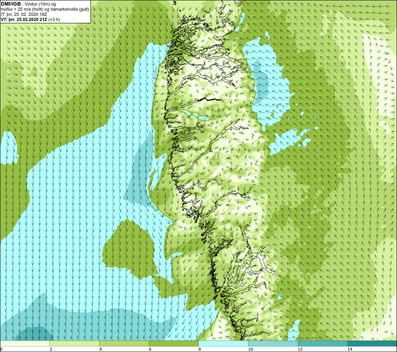Click the "14" label on the scale
The width and height of the screenshot is (397, 352).
(x=350, y=350)
